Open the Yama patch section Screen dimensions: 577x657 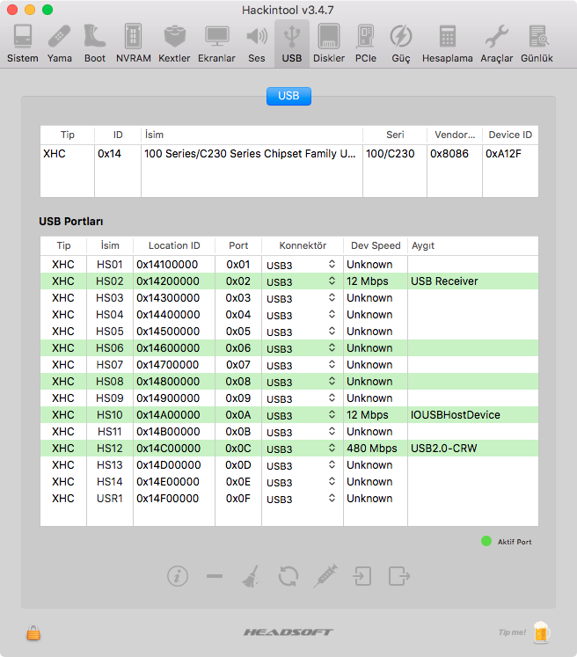pyautogui.click(x=60, y=43)
